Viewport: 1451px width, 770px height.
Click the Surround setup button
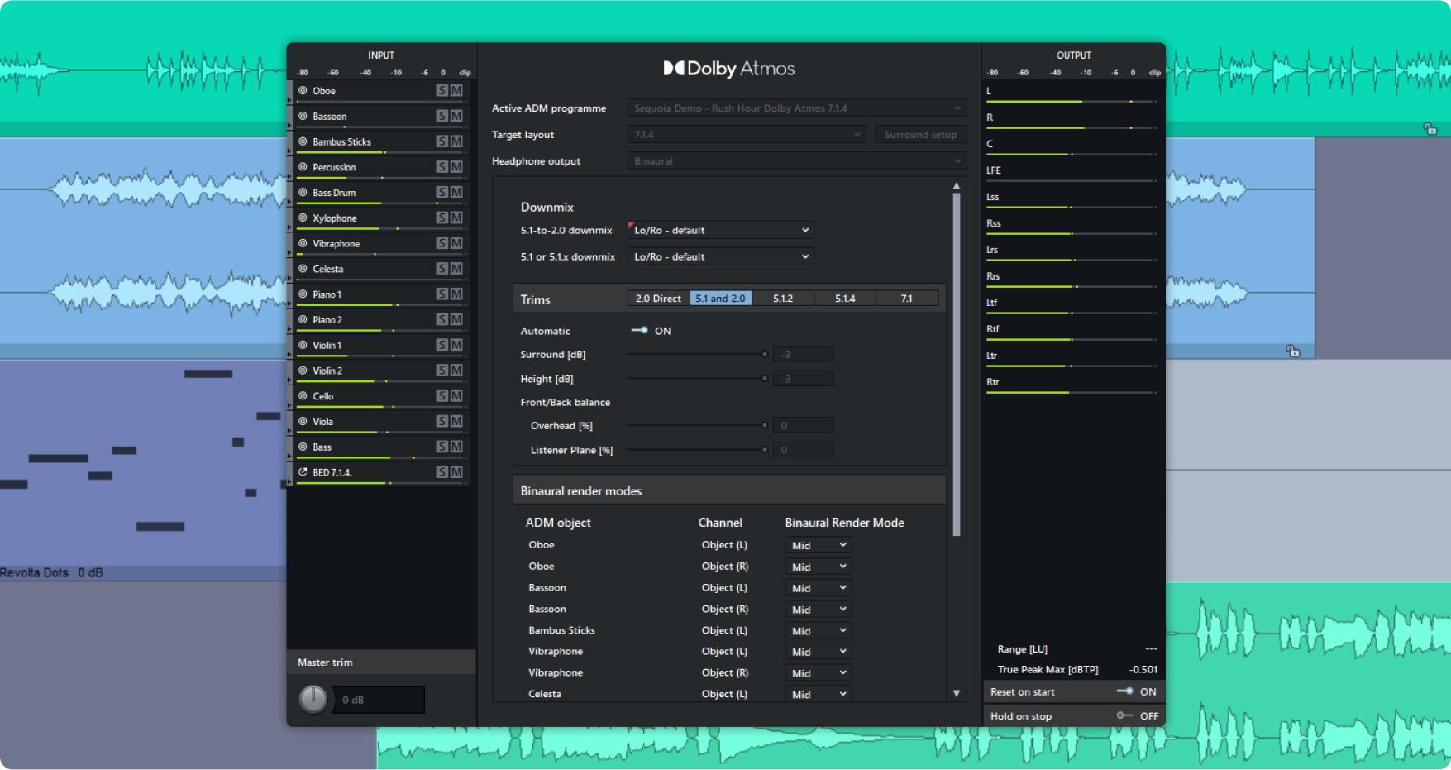[x=920, y=134]
